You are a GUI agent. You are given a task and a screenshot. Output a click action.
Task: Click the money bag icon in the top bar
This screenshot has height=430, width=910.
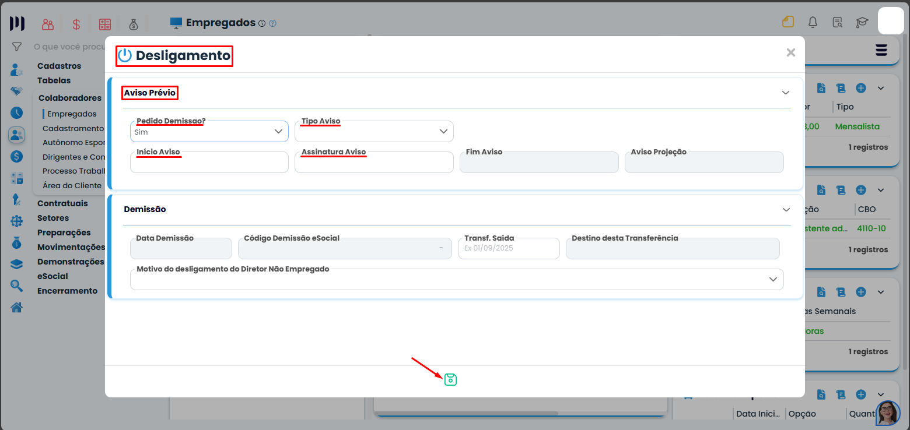point(134,24)
